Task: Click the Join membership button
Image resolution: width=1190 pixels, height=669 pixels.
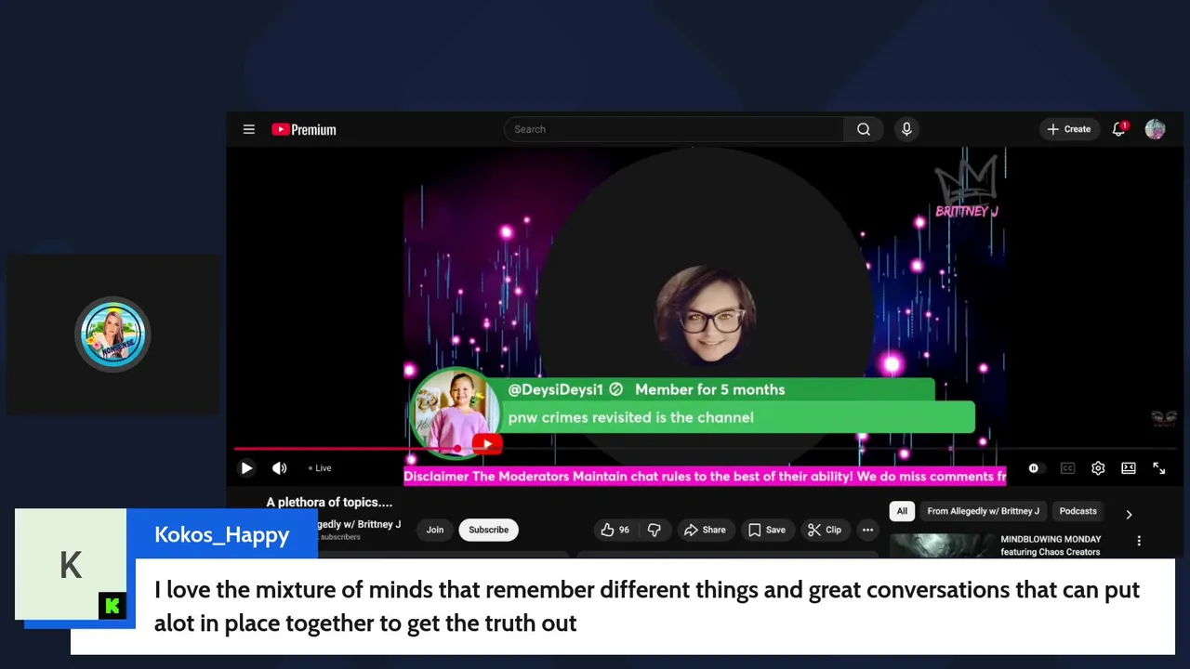Action: (435, 530)
